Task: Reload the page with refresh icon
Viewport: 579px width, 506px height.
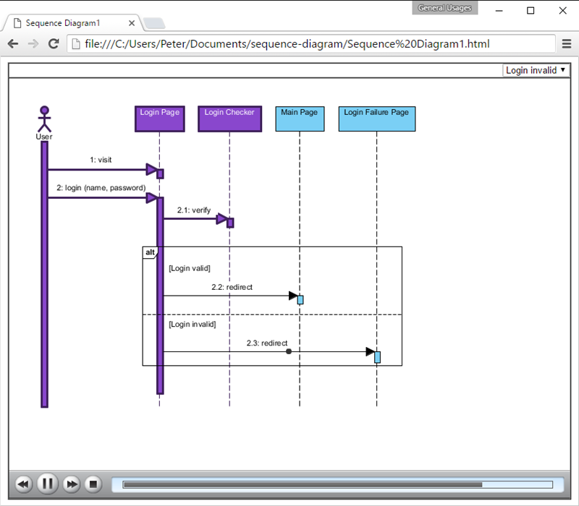Action: click(54, 44)
